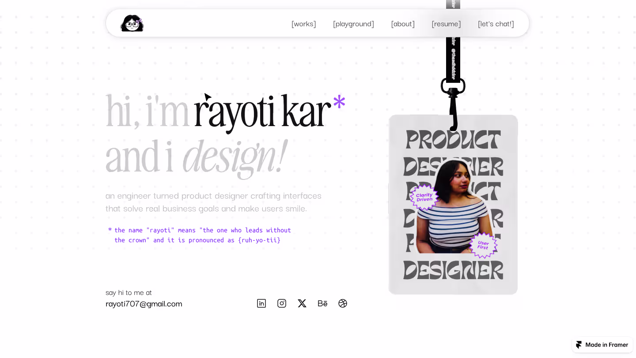This screenshot has height=358, width=636.
Task: Click the User First sticker on badge
Action: [483, 245]
